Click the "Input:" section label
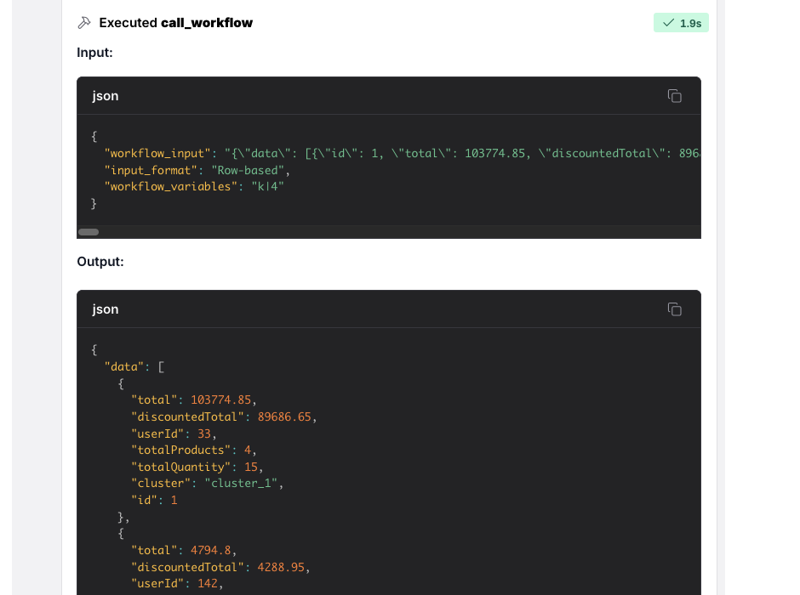Image resolution: width=800 pixels, height=595 pixels. [94, 53]
